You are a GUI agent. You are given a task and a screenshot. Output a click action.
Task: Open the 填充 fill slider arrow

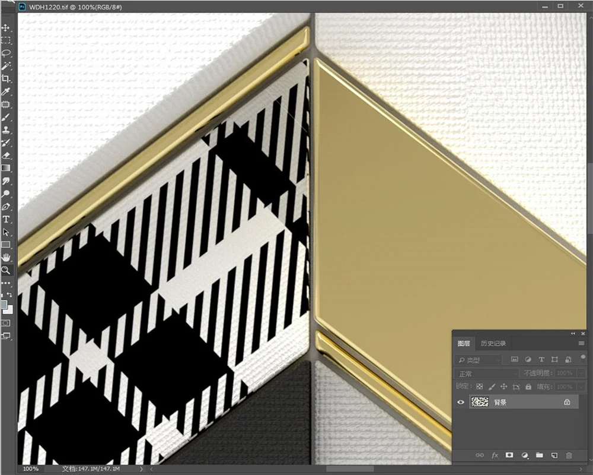581,387
